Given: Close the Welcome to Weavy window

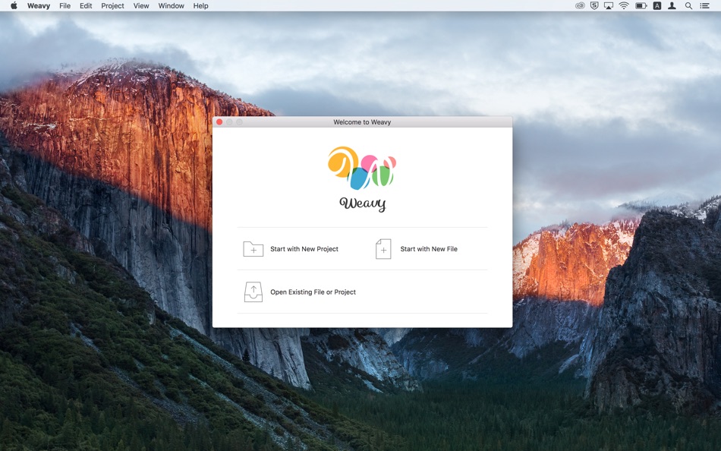Looking at the screenshot, I should (220, 122).
